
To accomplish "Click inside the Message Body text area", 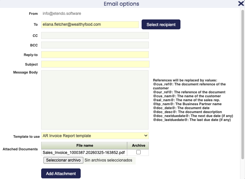I will 95,100.
